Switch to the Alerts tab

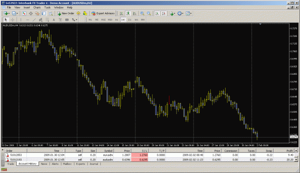tap(55, 164)
